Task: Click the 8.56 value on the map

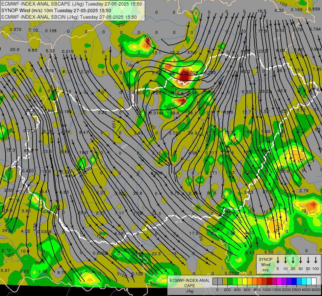Action: click(269, 252)
